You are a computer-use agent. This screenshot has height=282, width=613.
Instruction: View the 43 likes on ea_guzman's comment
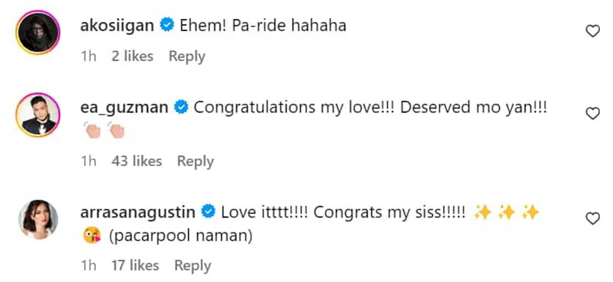pos(137,161)
